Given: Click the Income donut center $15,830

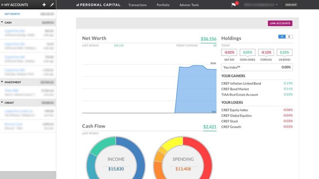Looking at the screenshot, I should 116,169.
